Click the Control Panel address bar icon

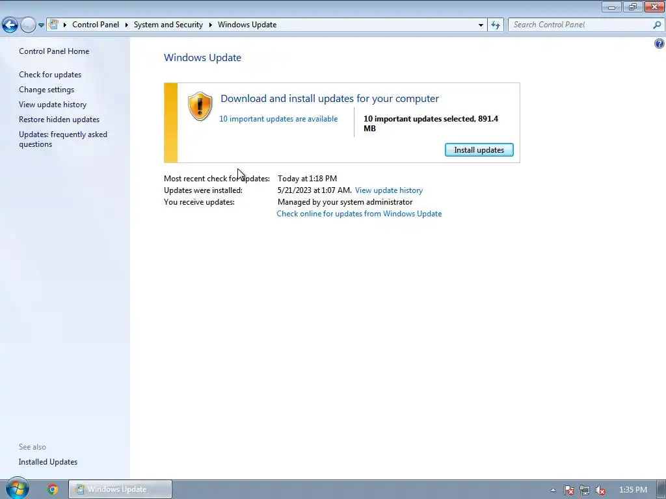pos(53,25)
